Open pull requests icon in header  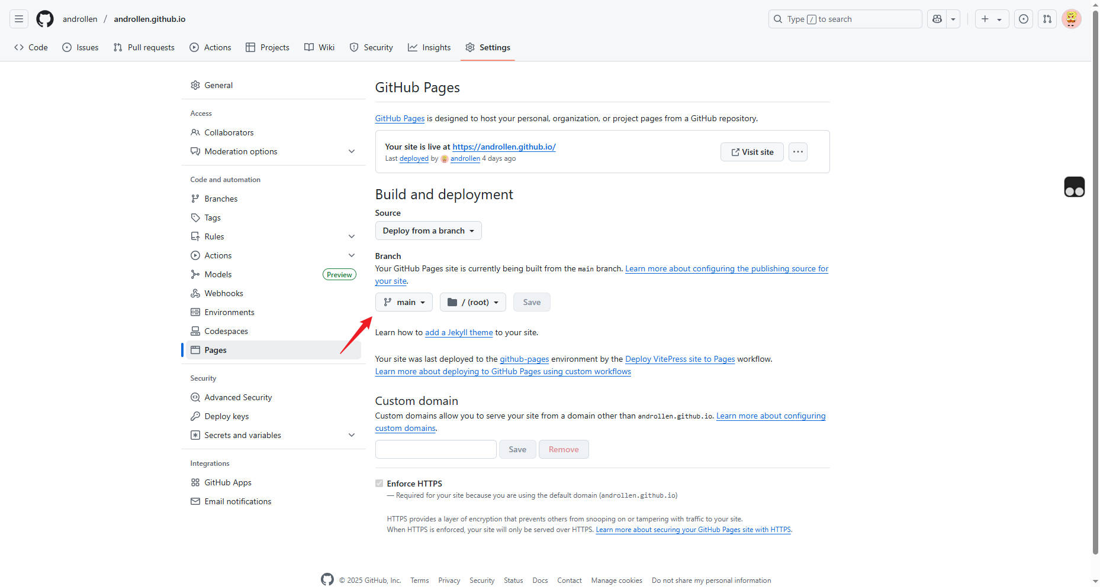pyautogui.click(x=1047, y=19)
